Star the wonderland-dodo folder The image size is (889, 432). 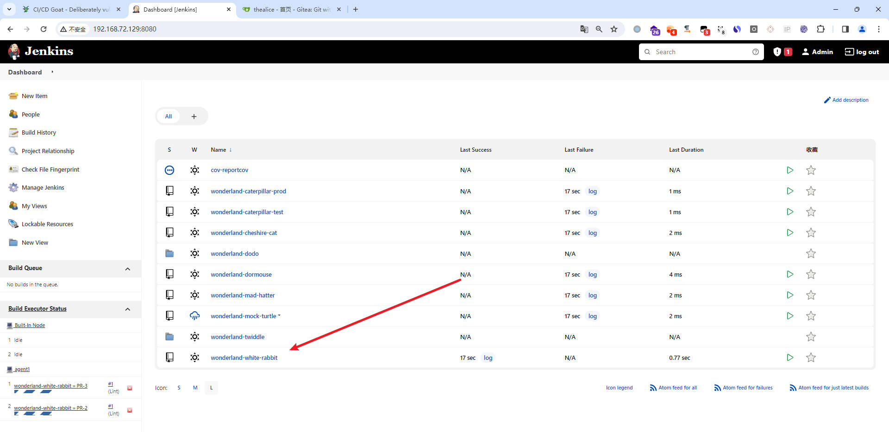(811, 253)
